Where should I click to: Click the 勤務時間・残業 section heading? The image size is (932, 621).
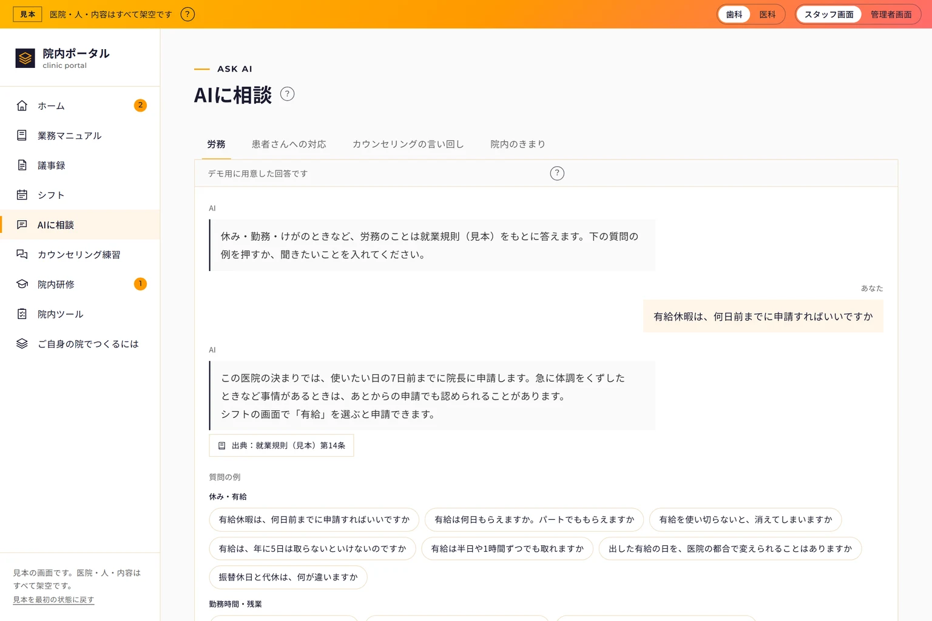[x=235, y=604]
